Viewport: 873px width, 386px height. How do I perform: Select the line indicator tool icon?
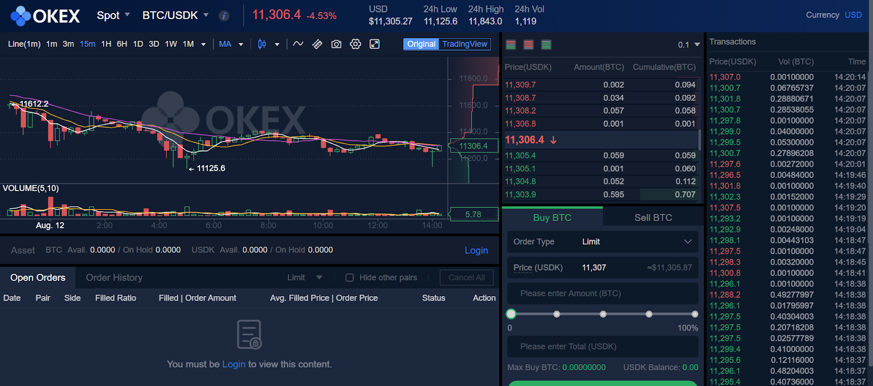pos(298,44)
